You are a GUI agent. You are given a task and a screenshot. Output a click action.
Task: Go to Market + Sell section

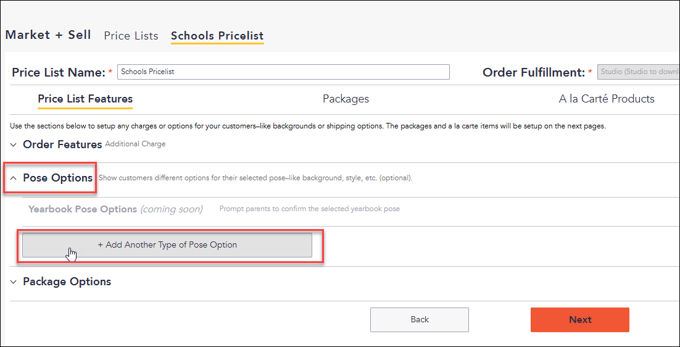[x=48, y=35]
